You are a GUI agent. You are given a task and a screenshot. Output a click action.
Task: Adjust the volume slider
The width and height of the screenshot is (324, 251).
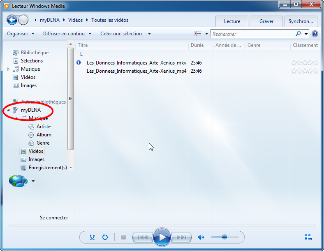(x=224, y=237)
